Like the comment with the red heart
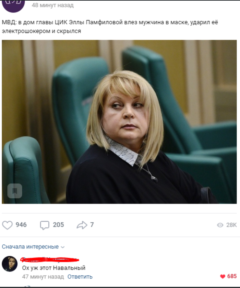240x288 pixels. pyautogui.click(x=223, y=276)
